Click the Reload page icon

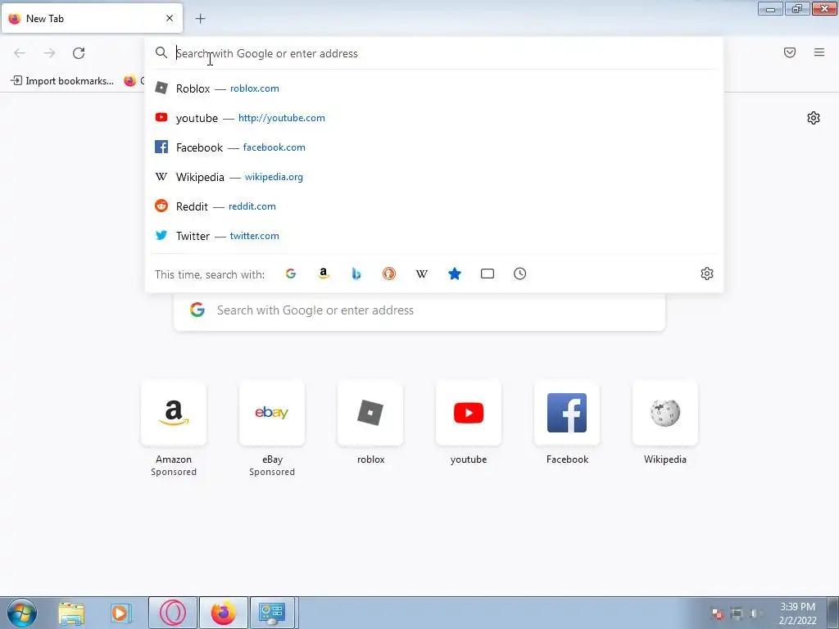(79, 53)
